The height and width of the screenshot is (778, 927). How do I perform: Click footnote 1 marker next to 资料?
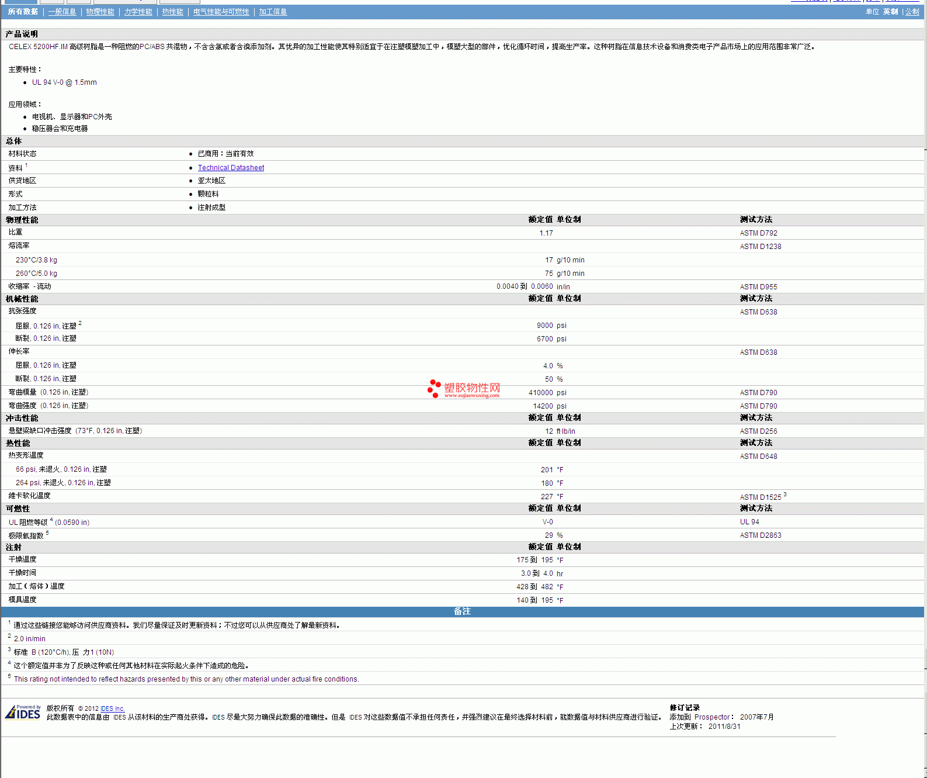26,165
